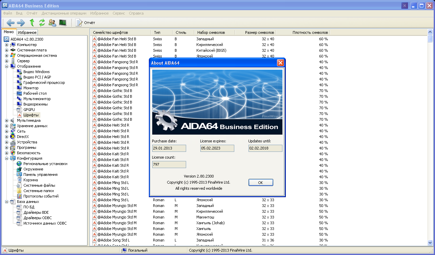Select the Монитор tree item
Image resolution: width=435 pixels, height=255 pixels.
pos(31,88)
